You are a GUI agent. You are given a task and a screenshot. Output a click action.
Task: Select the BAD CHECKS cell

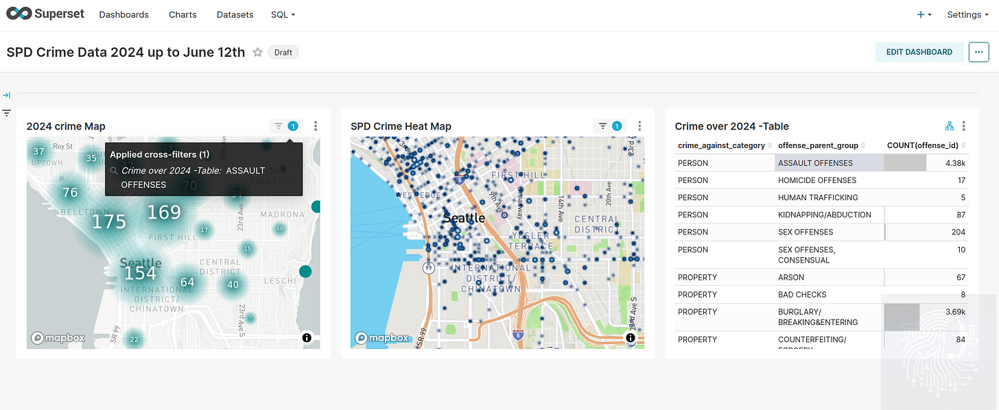pos(830,295)
